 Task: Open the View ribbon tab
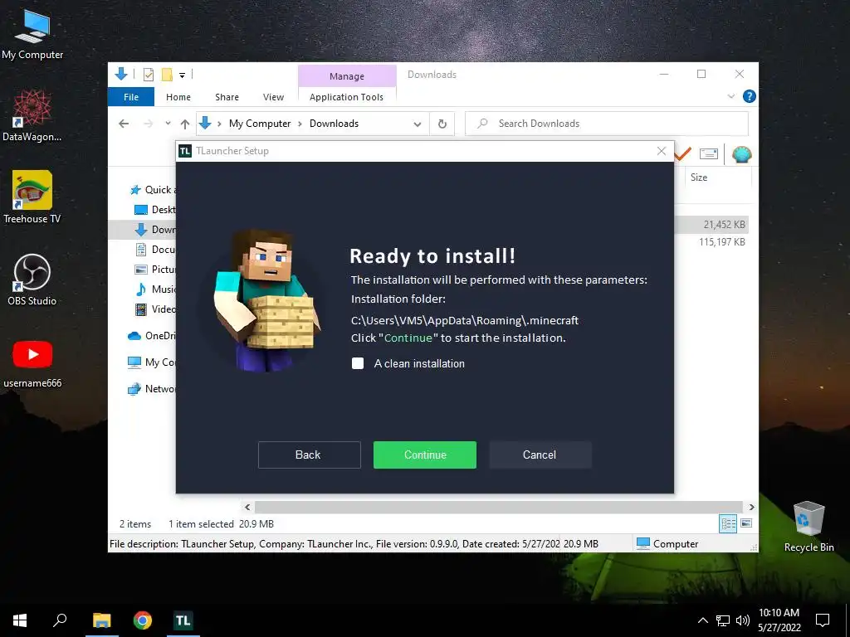(x=273, y=97)
